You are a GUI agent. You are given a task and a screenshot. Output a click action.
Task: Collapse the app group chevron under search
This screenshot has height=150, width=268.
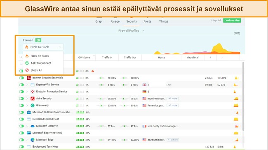[x=21, y=64]
